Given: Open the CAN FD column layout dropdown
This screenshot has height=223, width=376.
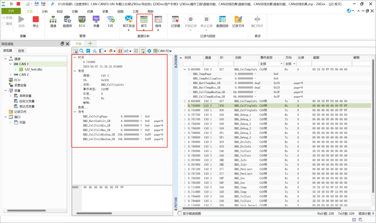Looking at the screenshot, I should click(163, 51).
